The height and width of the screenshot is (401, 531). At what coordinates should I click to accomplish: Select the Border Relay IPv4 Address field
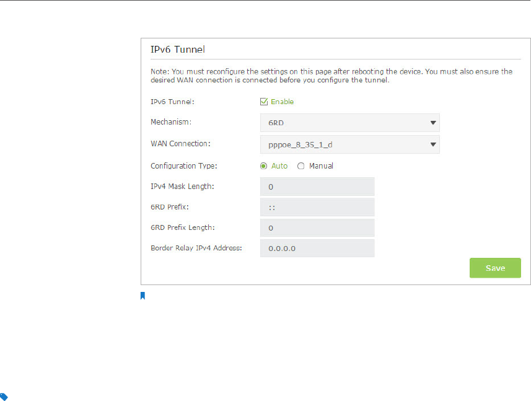coord(317,249)
